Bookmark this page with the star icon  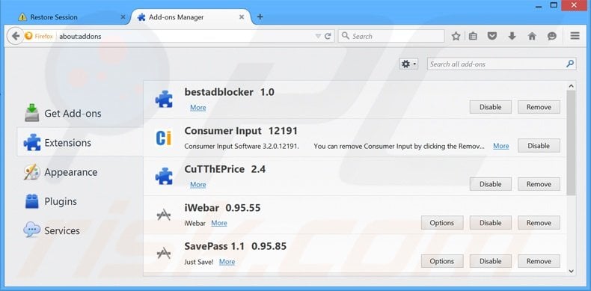click(456, 36)
